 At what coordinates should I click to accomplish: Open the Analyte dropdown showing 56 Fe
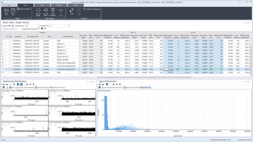69,26
